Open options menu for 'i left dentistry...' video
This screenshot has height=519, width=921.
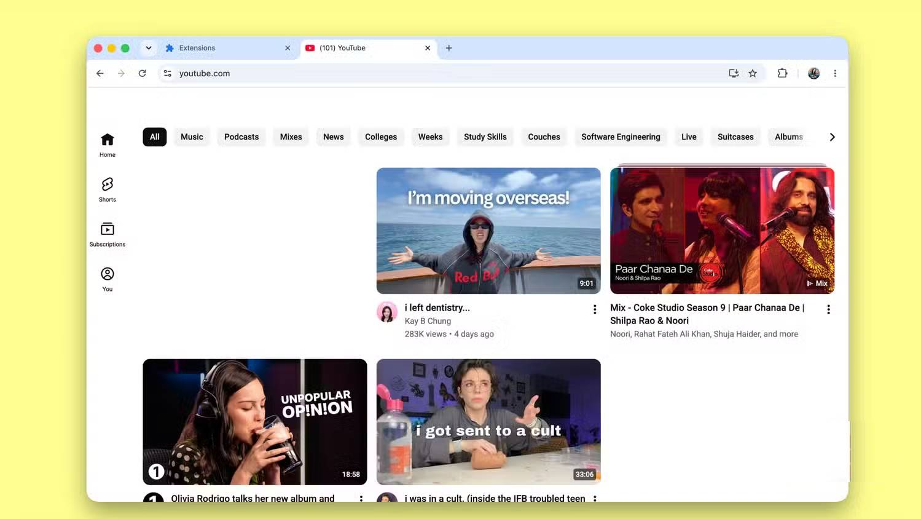pos(594,309)
